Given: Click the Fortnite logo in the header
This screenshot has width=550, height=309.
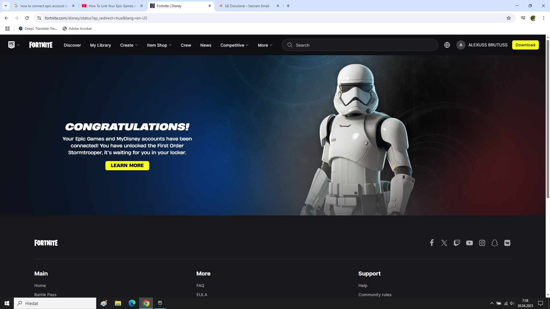Looking at the screenshot, I should [41, 45].
